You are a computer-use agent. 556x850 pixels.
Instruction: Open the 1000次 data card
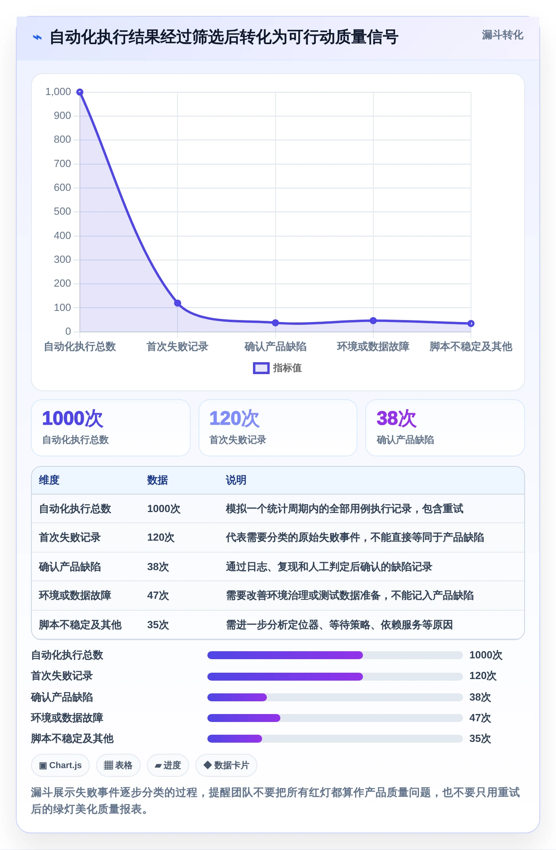click(111, 428)
